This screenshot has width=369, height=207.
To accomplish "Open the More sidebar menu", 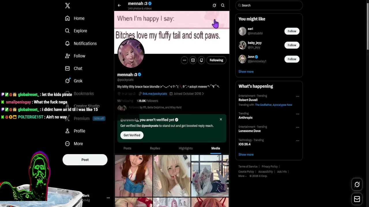I will (74, 143).
